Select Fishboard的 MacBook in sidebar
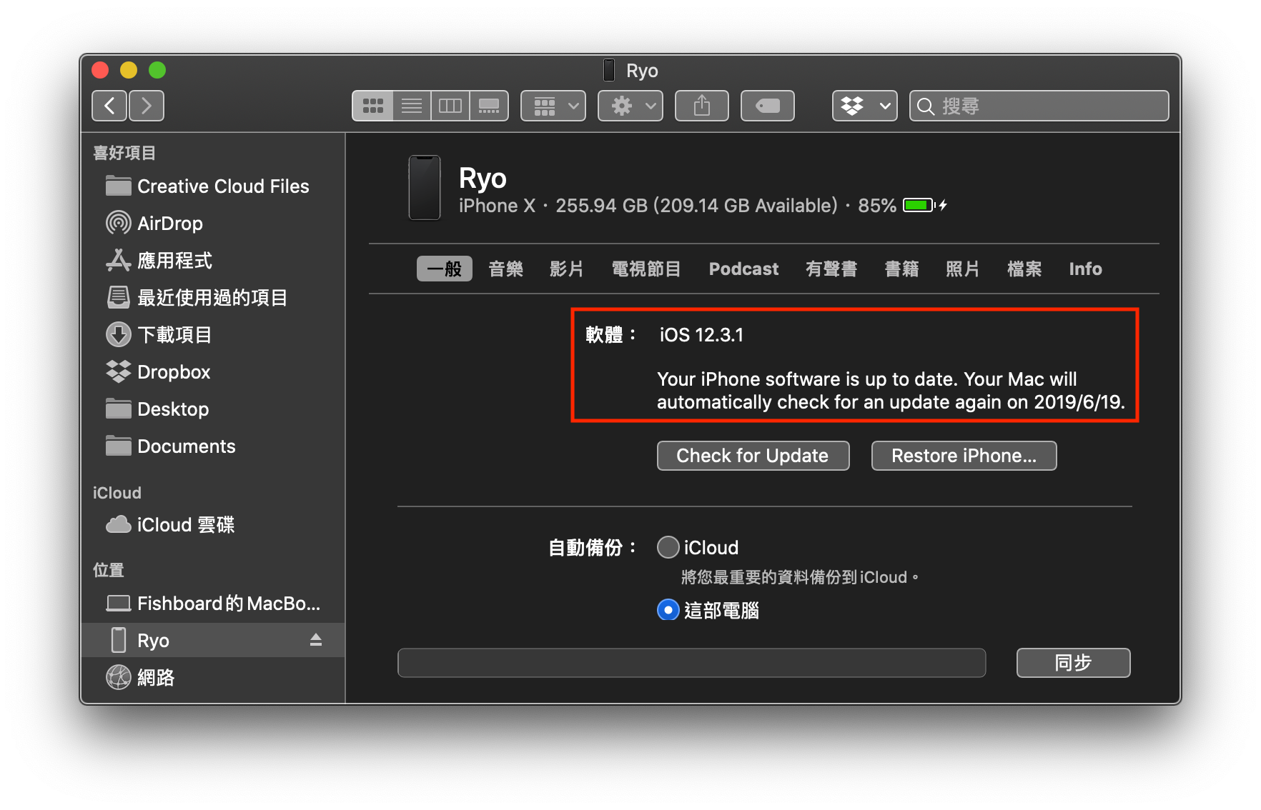 tap(213, 604)
